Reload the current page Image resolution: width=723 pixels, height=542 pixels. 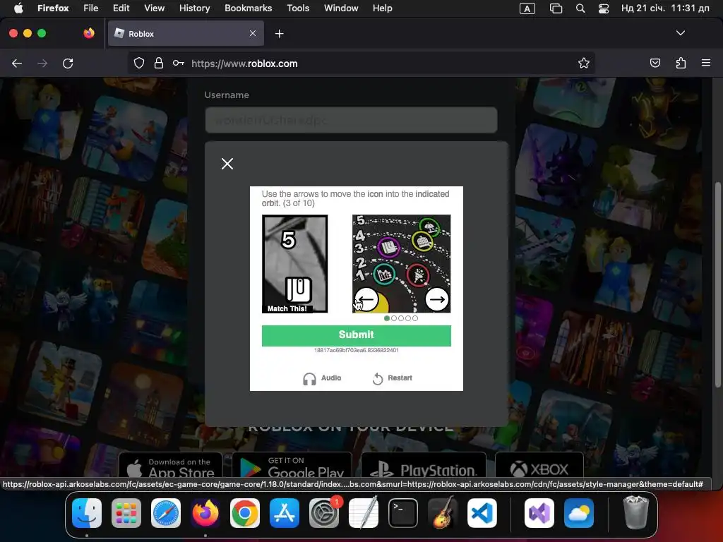(x=68, y=63)
